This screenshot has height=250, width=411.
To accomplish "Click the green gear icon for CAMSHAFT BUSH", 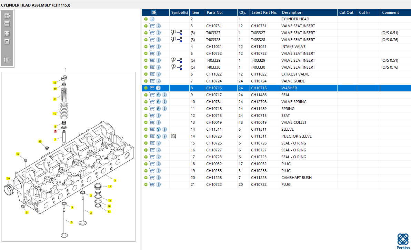I will coord(146,178).
